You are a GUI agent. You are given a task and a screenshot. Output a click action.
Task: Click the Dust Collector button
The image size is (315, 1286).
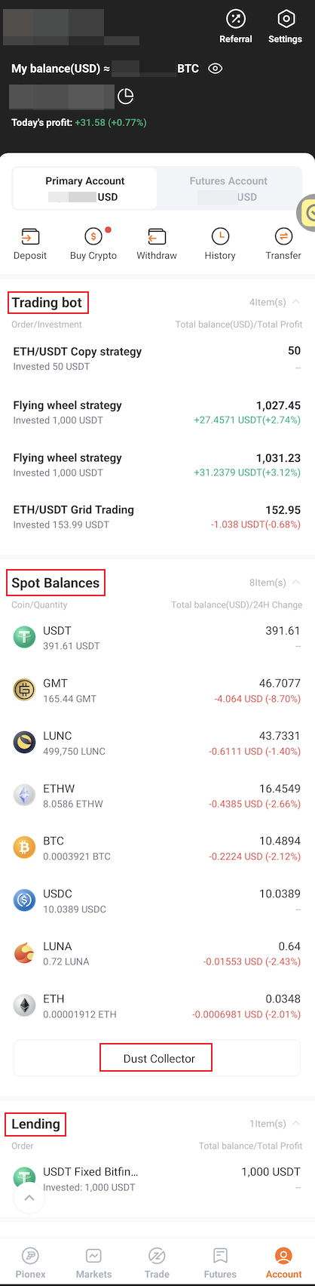(x=157, y=1058)
